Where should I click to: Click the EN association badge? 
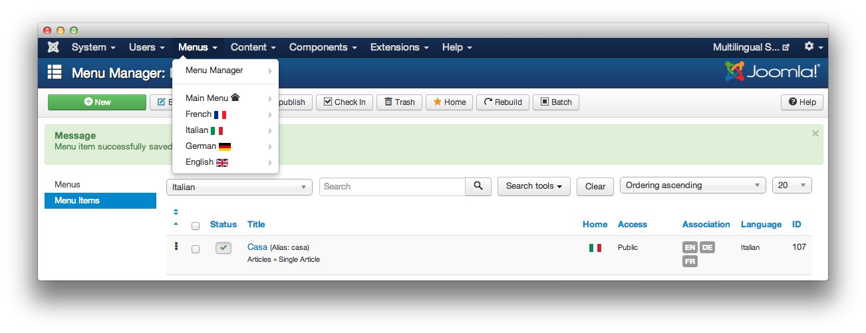coord(690,247)
